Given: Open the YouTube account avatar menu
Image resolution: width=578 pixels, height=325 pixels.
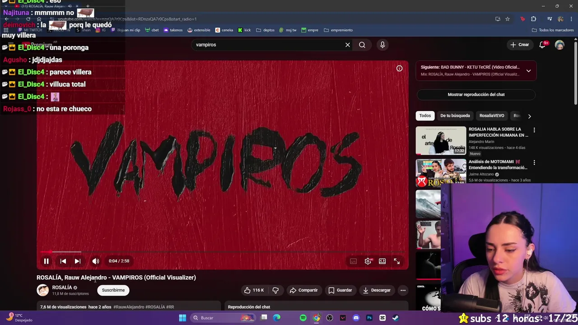Looking at the screenshot, I should coord(559,45).
